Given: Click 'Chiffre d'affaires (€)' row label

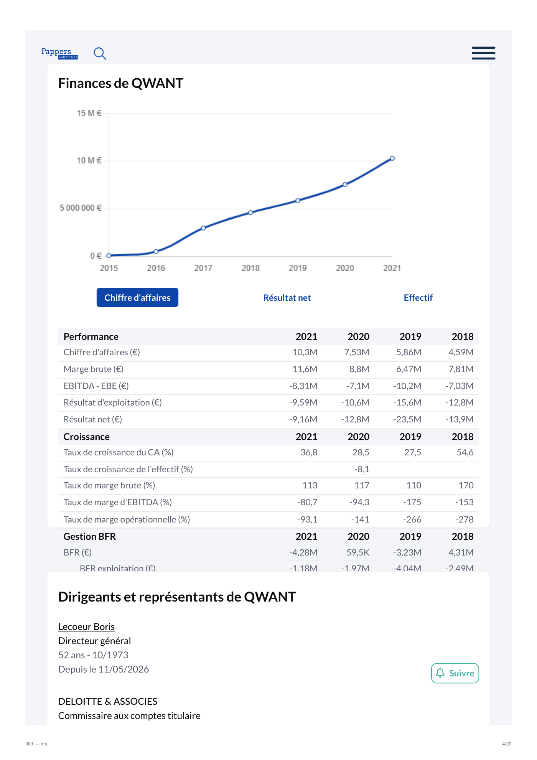Looking at the screenshot, I should pos(102,353).
